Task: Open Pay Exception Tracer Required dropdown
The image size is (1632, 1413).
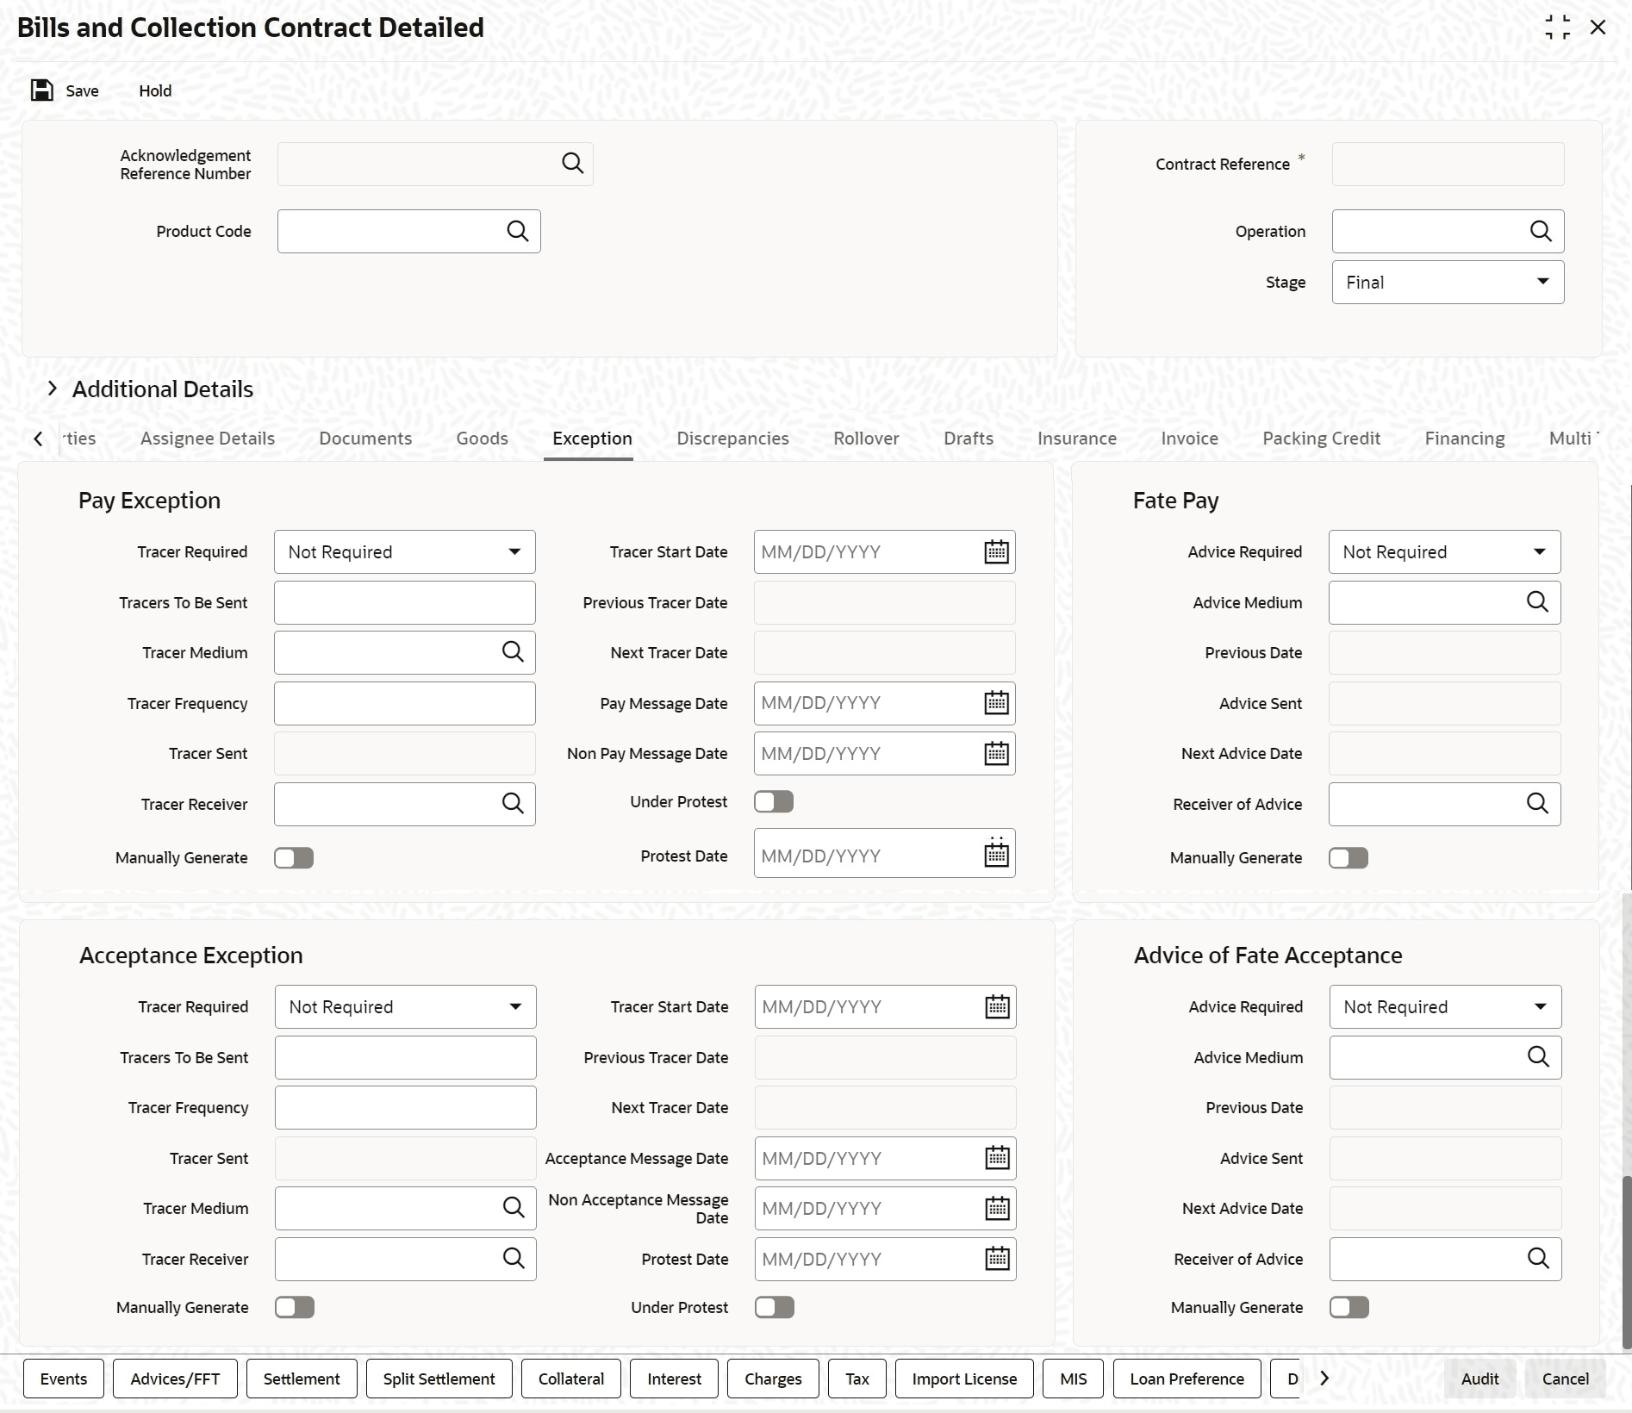Action: click(405, 552)
